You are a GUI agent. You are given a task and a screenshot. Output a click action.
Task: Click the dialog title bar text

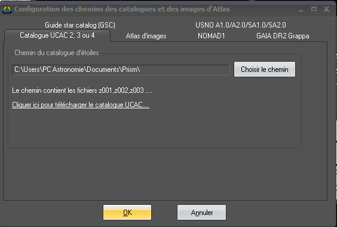122,9
